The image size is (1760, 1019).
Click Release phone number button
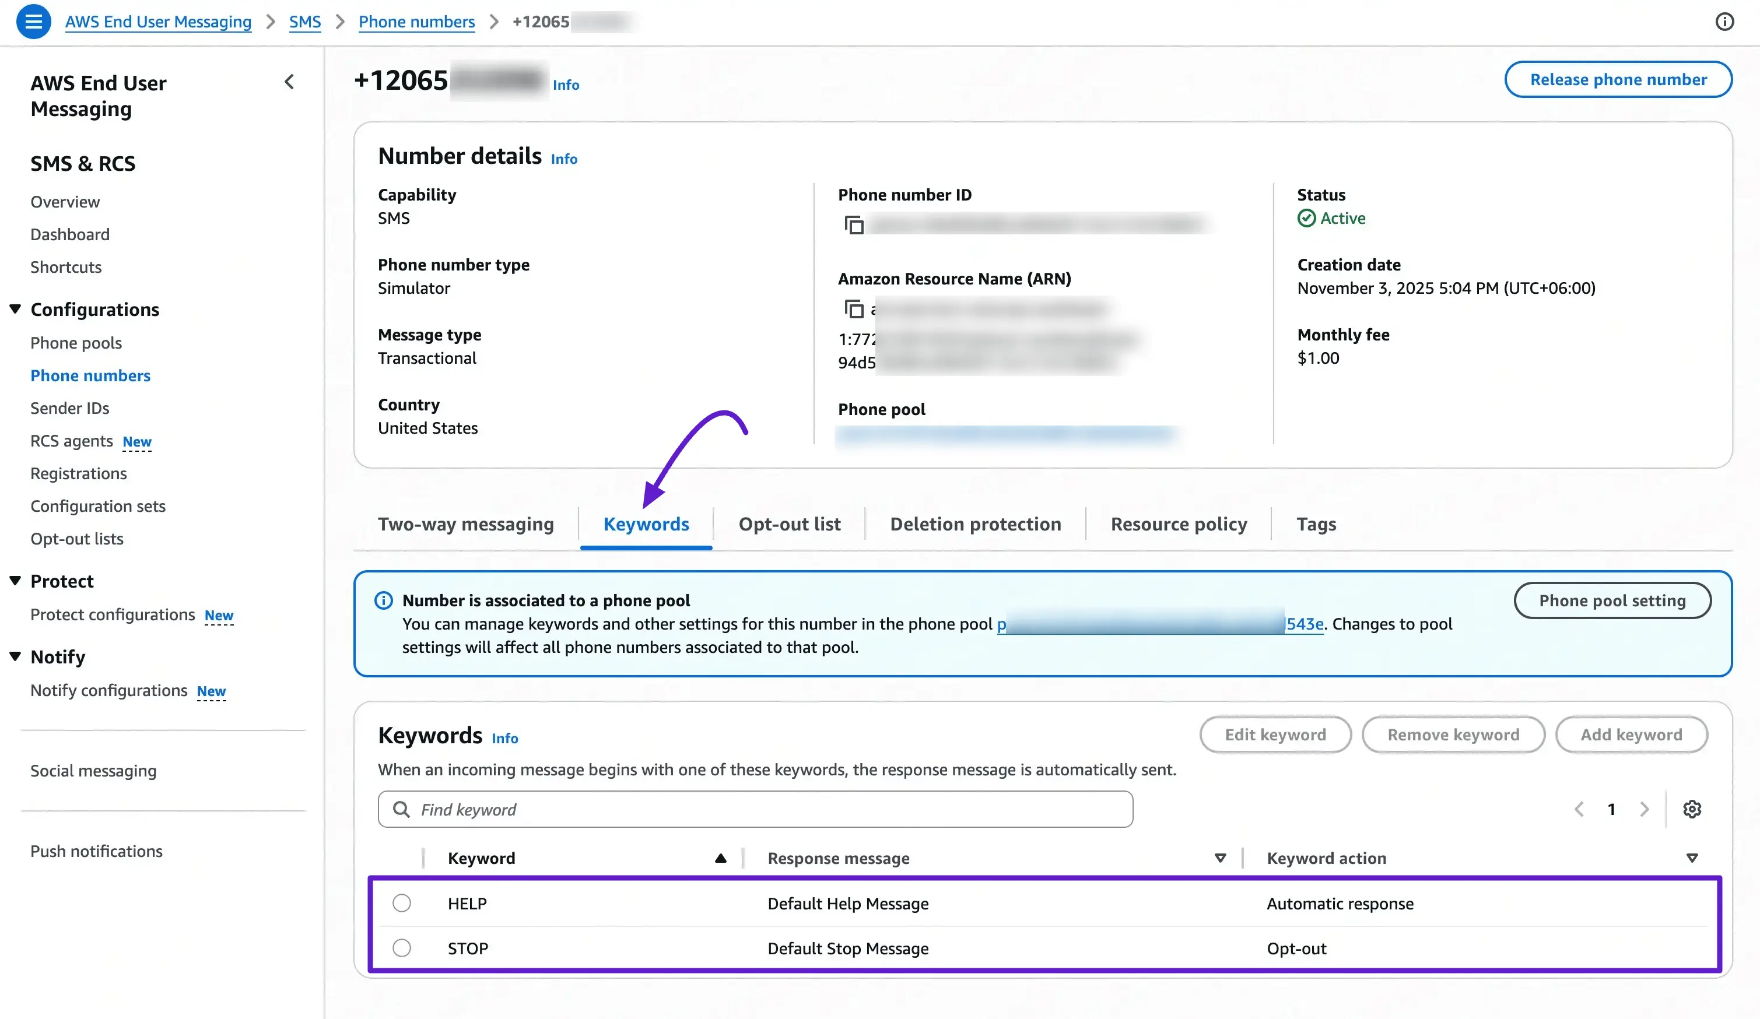[1618, 79]
